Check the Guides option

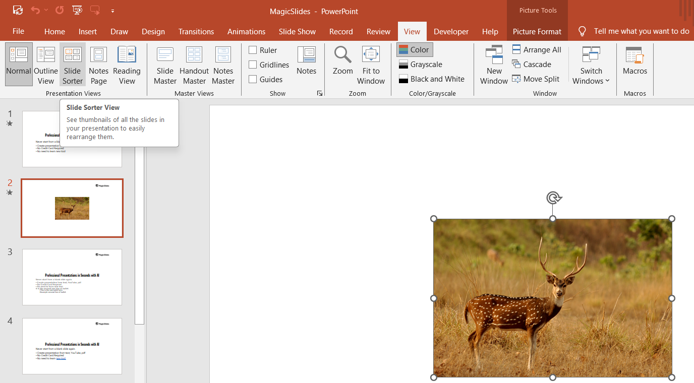coord(253,79)
